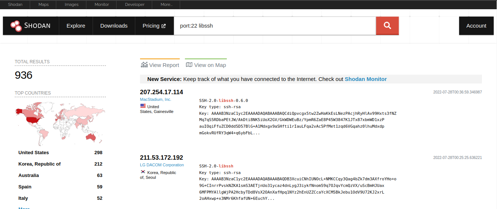Click the United States flag icon
The width and height of the screenshot is (497, 209).
click(143, 106)
